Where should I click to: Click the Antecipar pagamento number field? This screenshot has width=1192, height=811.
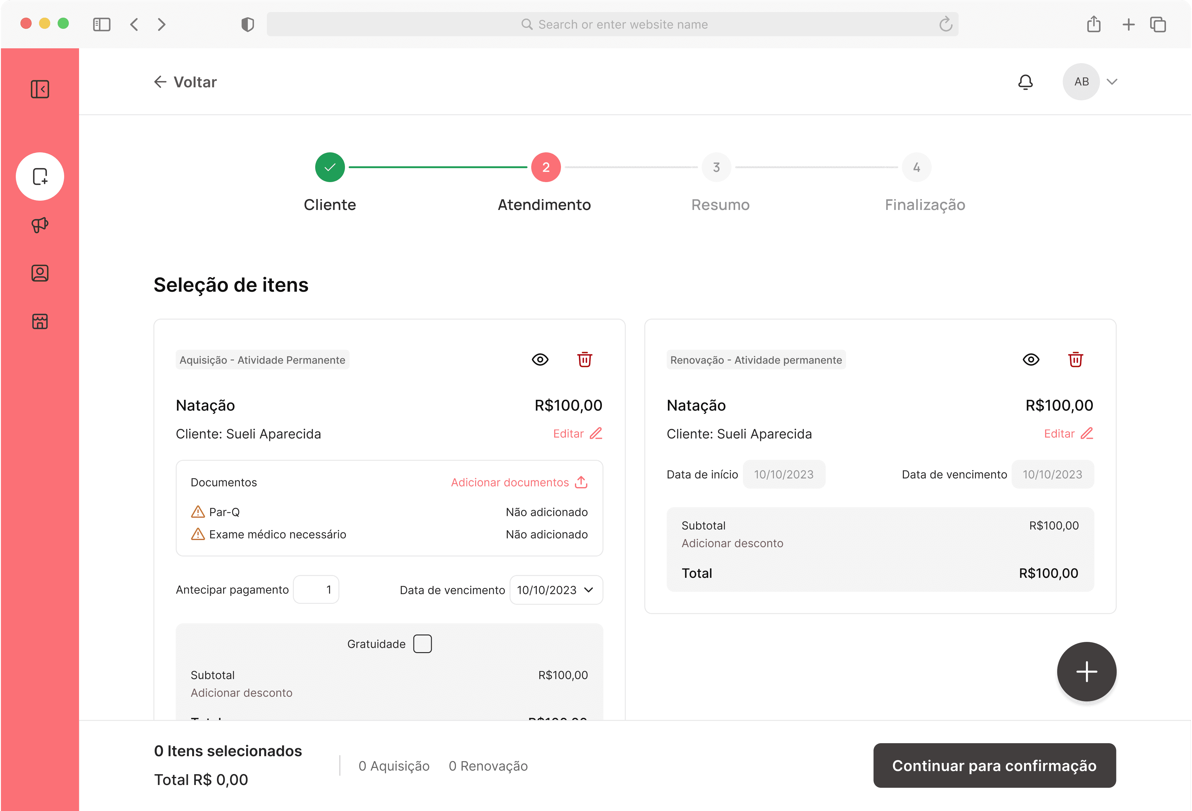point(316,590)
